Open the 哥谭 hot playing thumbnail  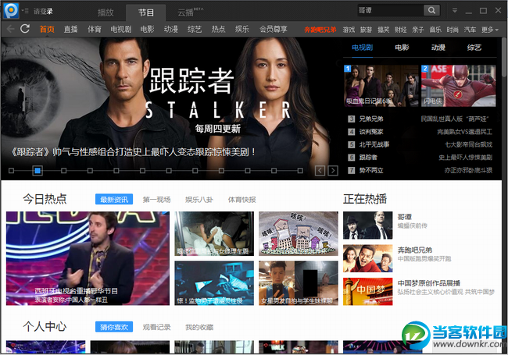368,225
